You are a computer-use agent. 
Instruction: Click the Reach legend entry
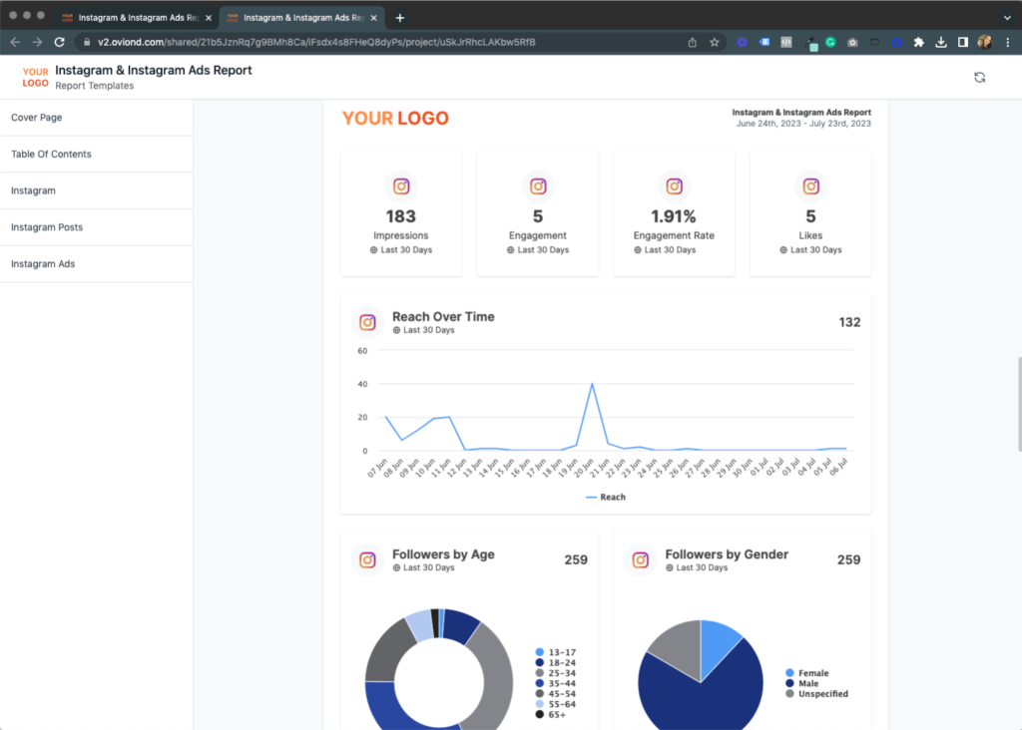pyautogui.click(x=606, y=497)
